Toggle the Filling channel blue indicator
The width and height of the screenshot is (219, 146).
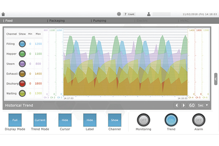click(22, 44)
